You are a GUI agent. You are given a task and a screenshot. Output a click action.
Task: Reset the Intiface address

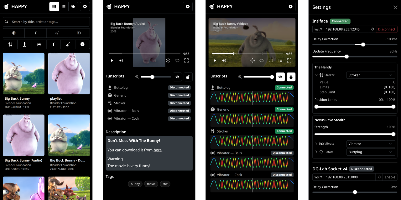tap(372, 29)
